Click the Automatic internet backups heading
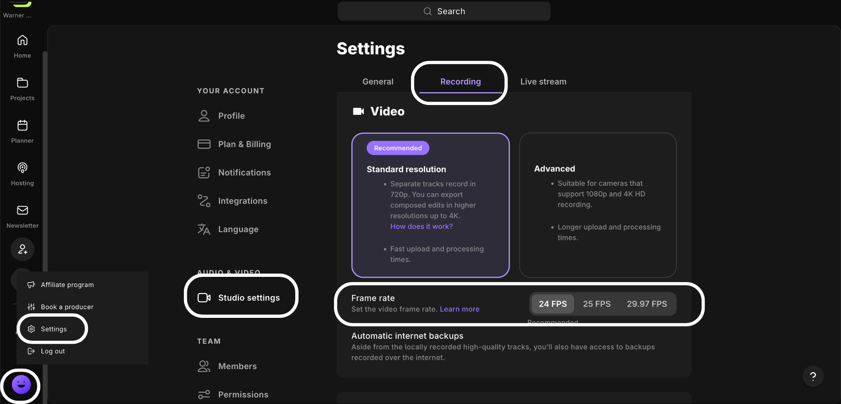The image size is (841, 404). (x=407, y=336)
